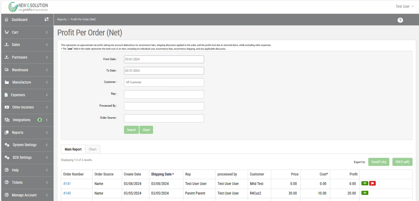Click the From Date field
419x201 pixels.
point(164,59)
